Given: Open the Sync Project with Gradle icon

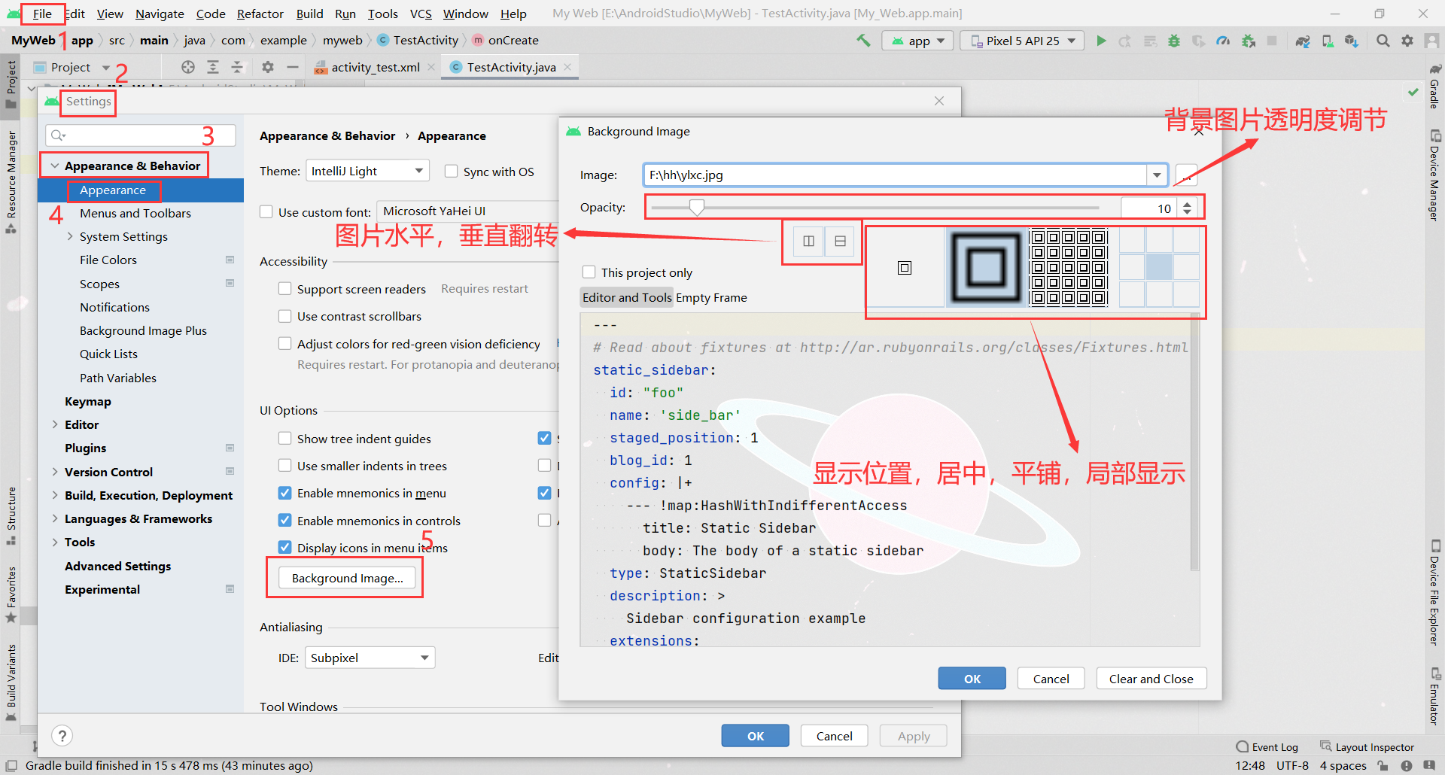Looking at the screenshot, I should click(x=1303, y=41).
